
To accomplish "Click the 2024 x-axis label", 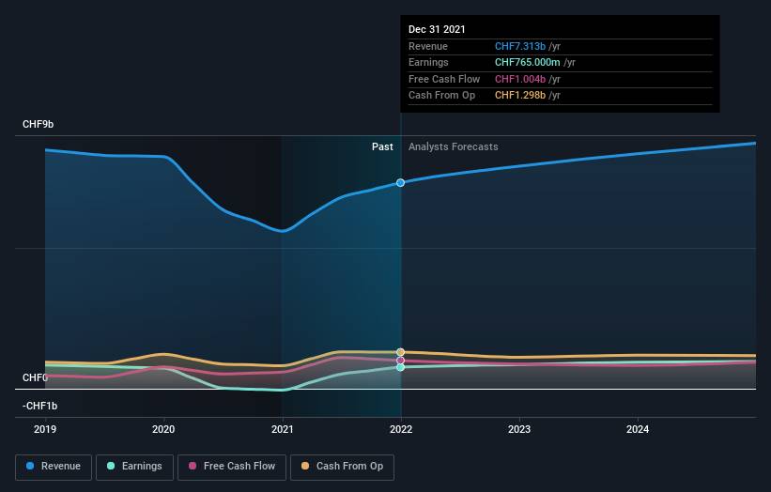I will coord(638,430).
